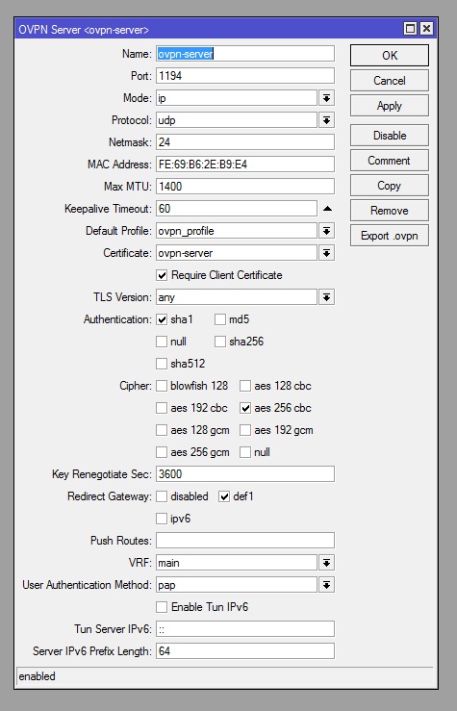
Task: Check aes 128 gcm cipher
Action: [x=162, y=430]
